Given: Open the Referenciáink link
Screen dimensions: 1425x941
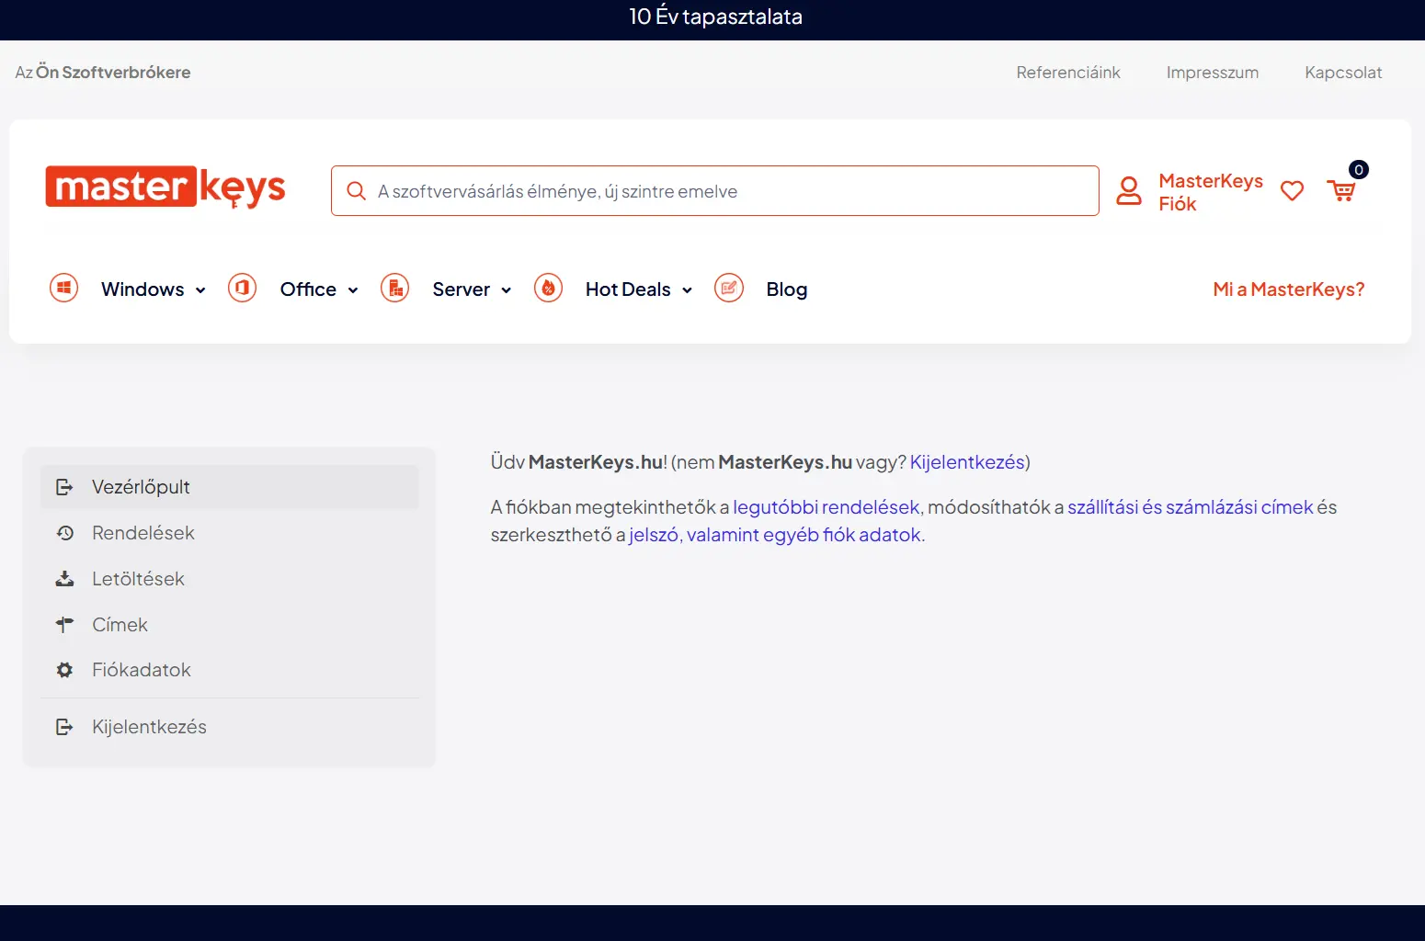Looking at the screenshot, I should click(x=1068, y=73).
